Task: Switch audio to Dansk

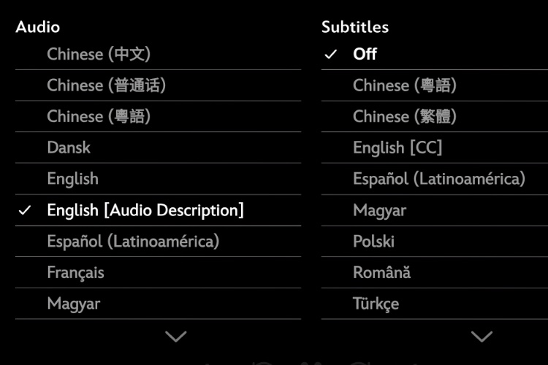Action: [69, 147]
